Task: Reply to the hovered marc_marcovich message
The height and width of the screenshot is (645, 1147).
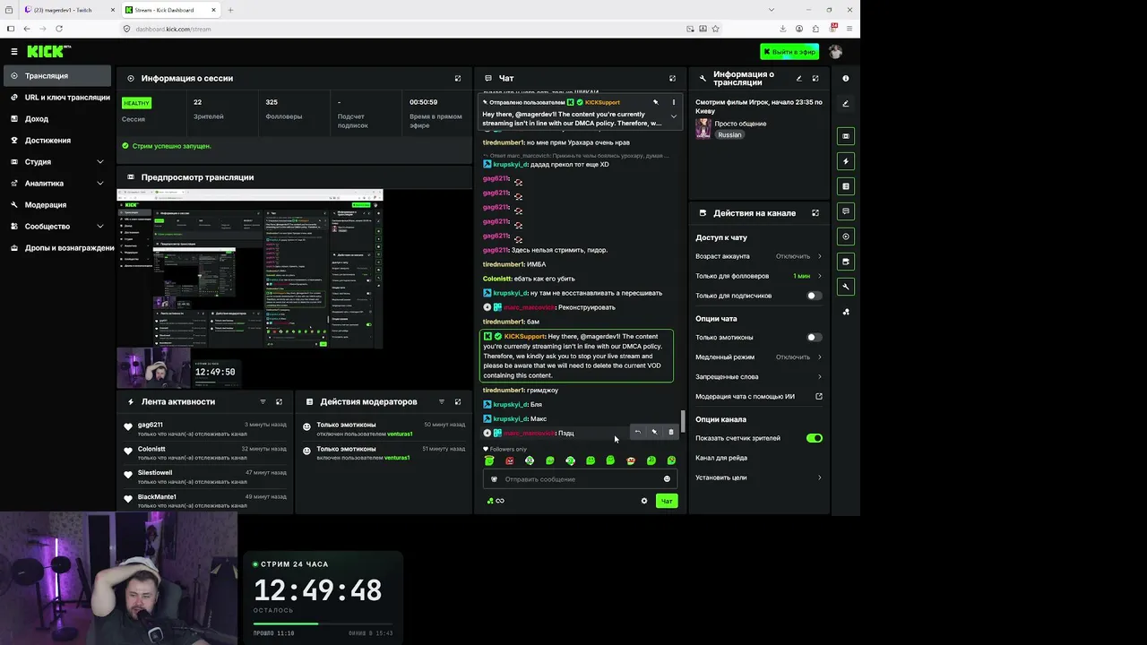Action: tap(637, 432)
